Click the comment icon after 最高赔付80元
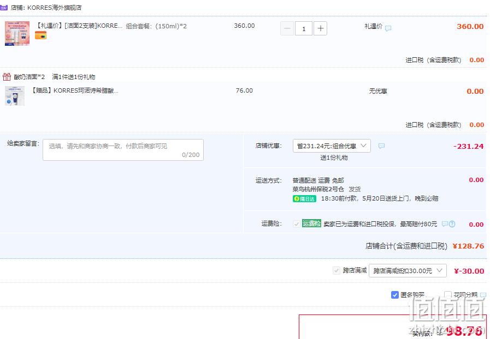Screen dimensions: 490x339 445,224
